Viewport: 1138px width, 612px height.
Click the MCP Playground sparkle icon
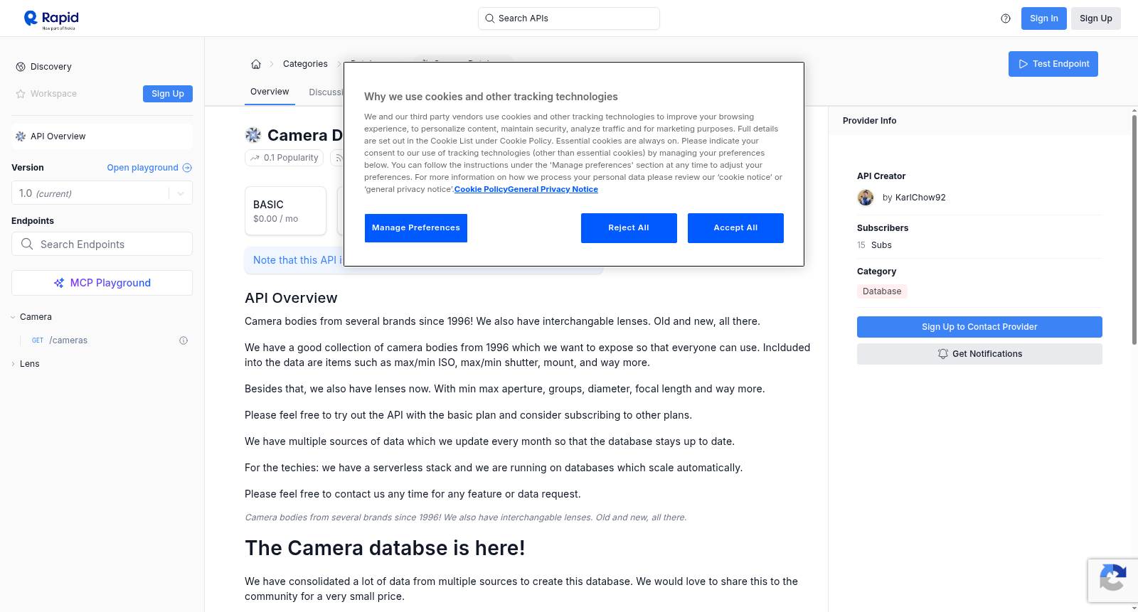point(59,283)
